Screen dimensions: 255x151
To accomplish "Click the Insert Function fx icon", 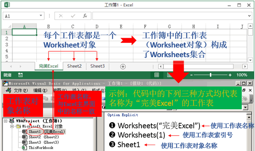I will click(x=85, y=16).
